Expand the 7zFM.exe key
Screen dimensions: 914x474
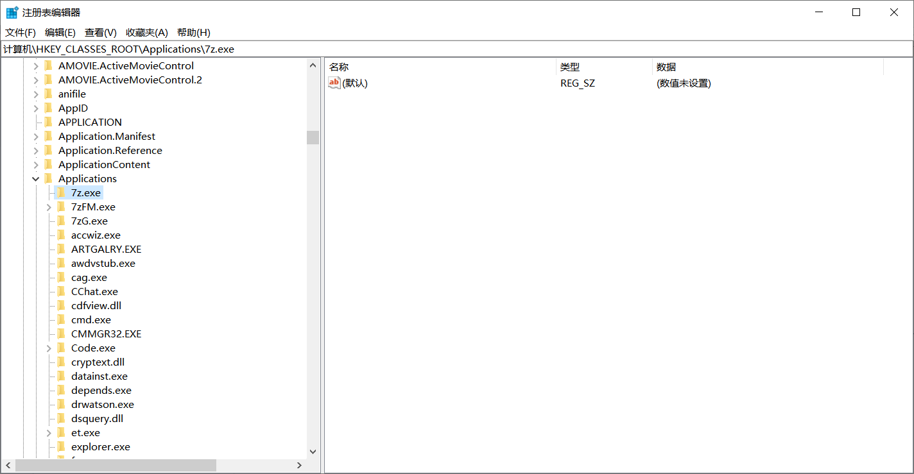[49, 207]
